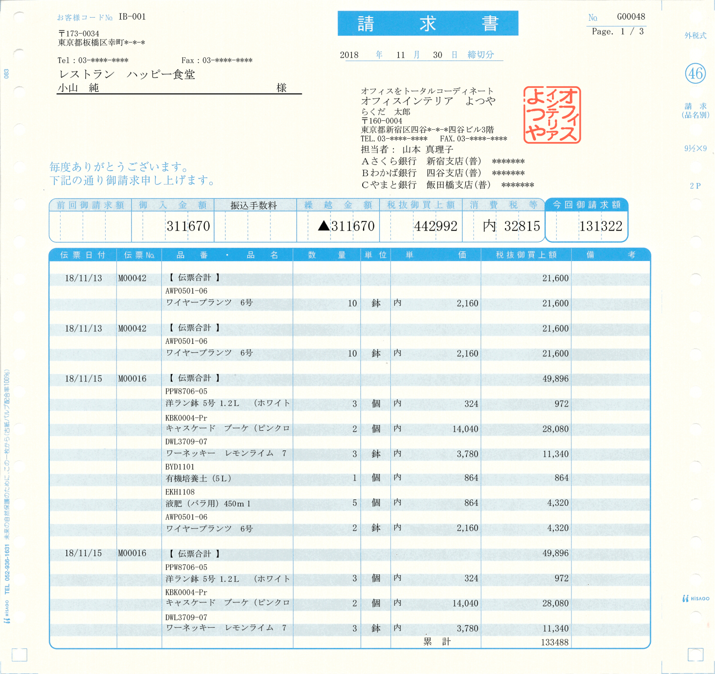Select postal code 〒160-0004
This screenshot has height=674, width=715.
382,121
